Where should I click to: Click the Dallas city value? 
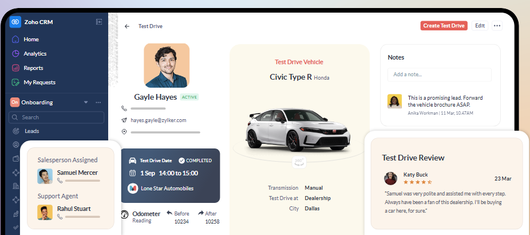(x=312, y=209)
